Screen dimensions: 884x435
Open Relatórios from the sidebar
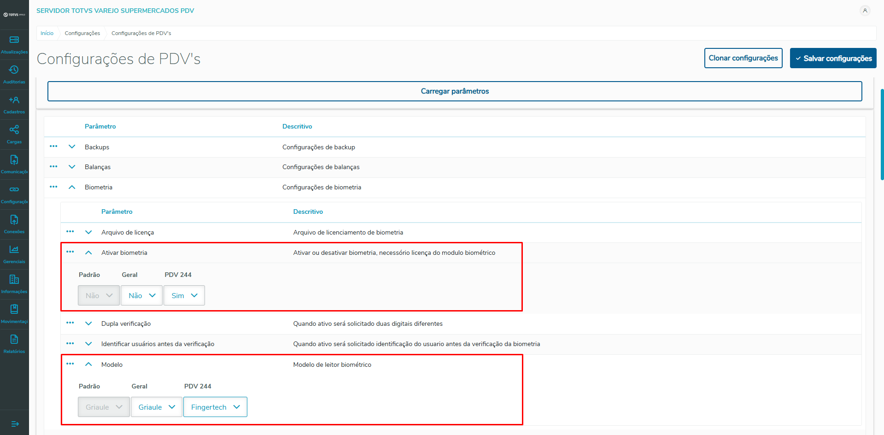click(14, 345)
